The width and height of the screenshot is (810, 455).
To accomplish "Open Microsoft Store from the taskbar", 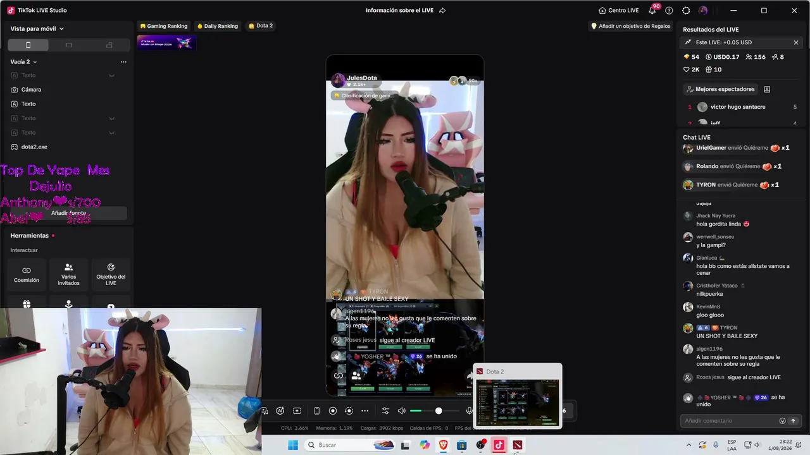I will (461, 445).
